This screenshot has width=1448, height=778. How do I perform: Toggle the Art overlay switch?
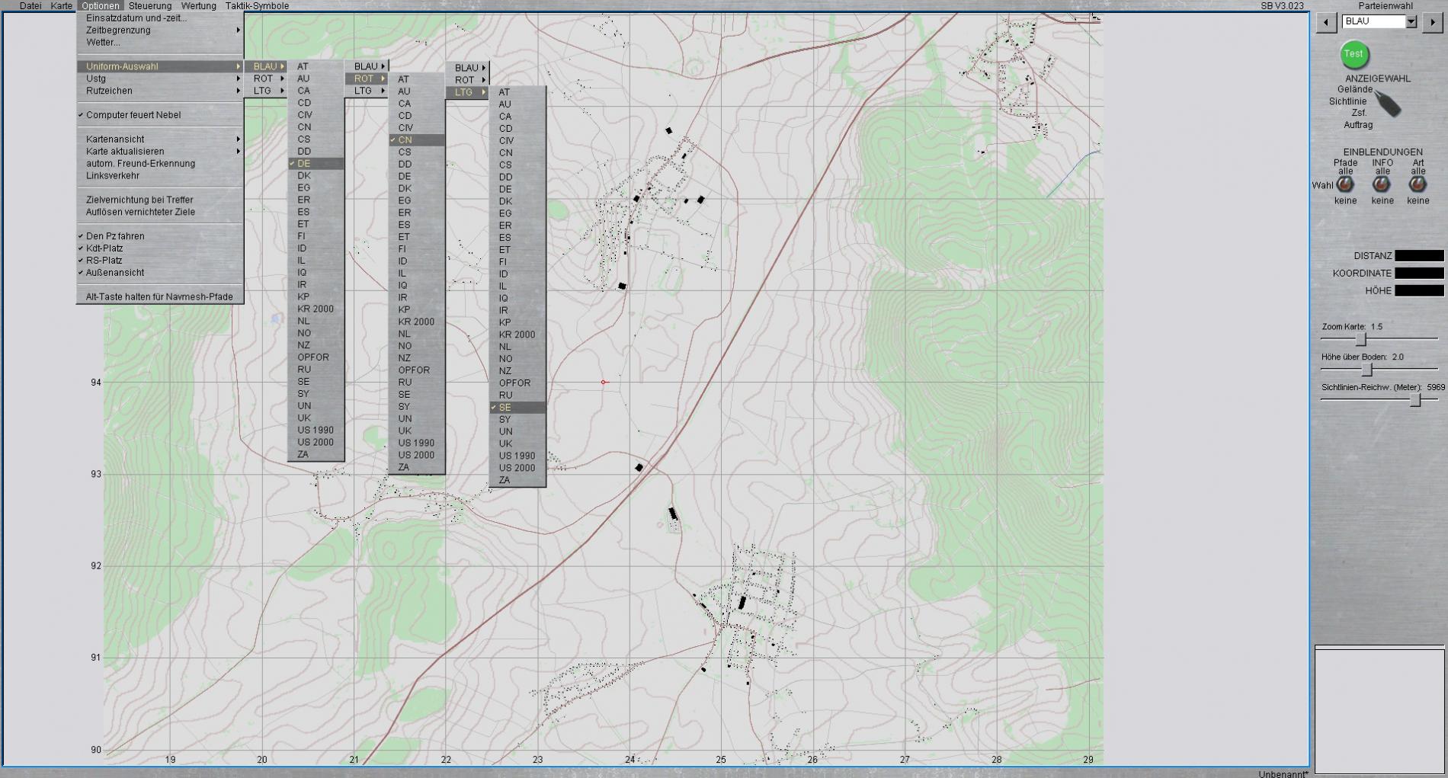point(1418,184)
